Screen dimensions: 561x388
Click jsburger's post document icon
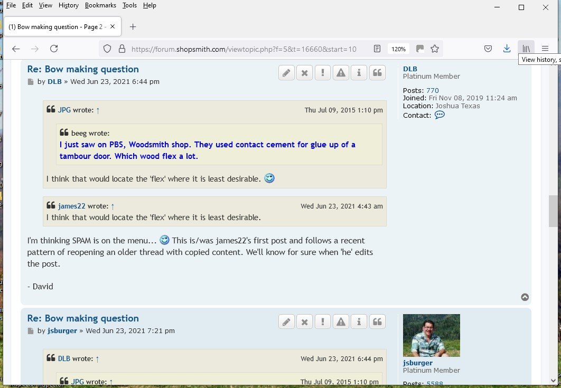(x=31, y=331)
